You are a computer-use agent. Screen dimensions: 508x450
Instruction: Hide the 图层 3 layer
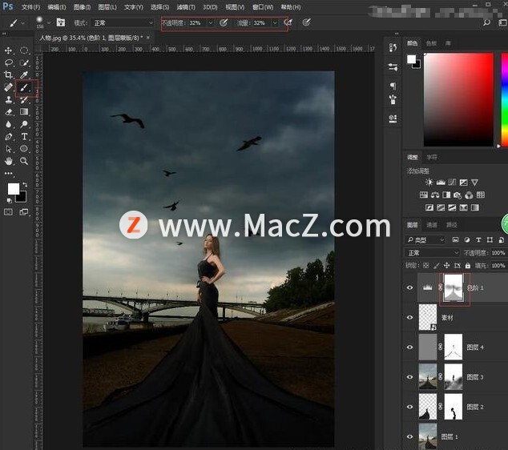click(409, 377)
